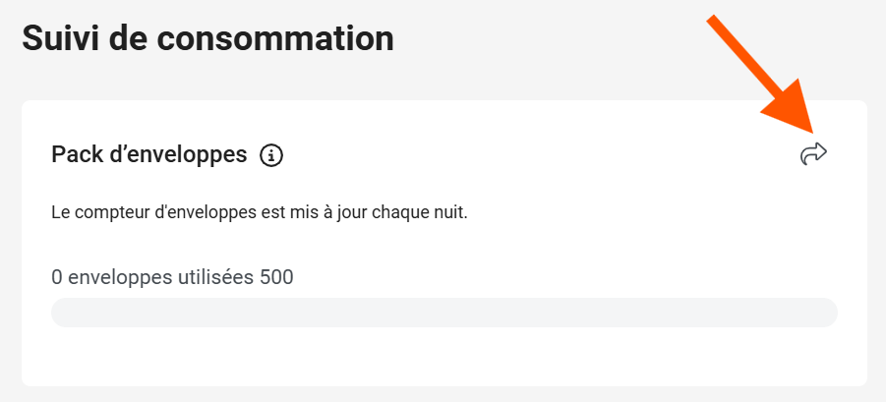
Task: Click the left end of the progress bar
Action: click(x=61, y=313)
